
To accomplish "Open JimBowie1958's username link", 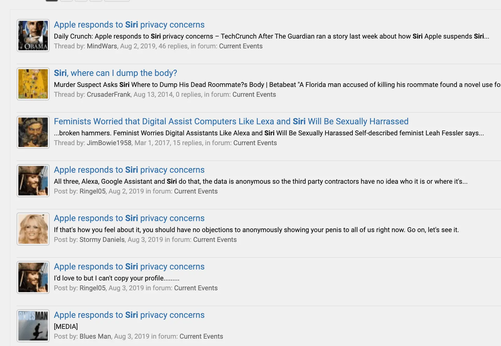I will [x=109, y=143].
